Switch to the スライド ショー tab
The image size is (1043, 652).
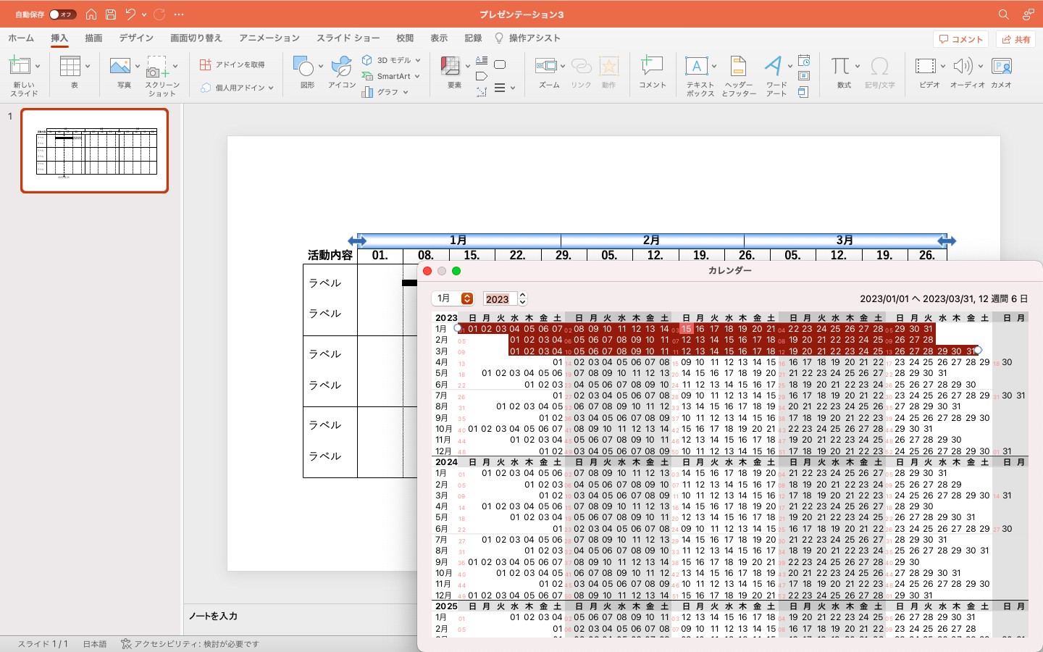point(348,38)
